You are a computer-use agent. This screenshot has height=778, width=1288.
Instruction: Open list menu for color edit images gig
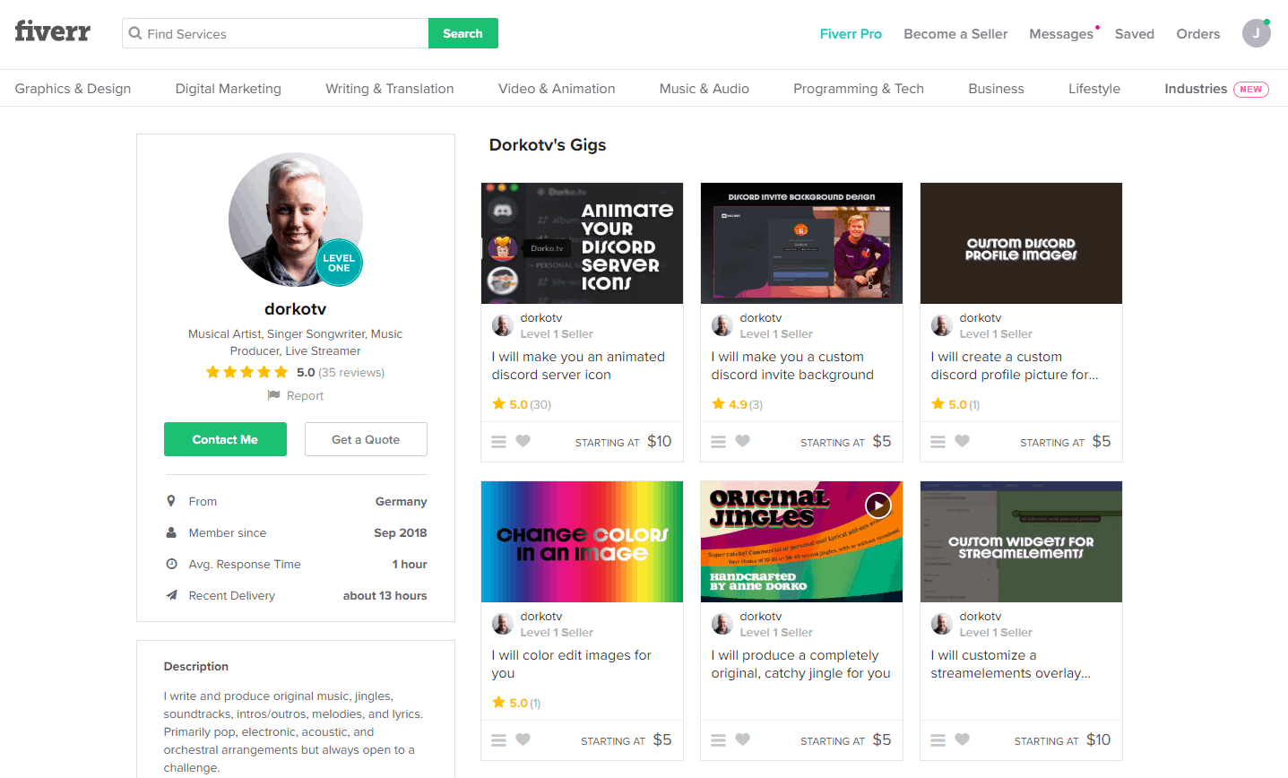pos(499,739)
